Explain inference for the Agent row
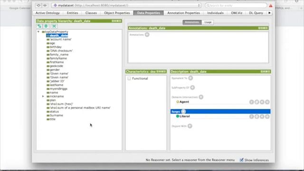This screenshot has width=304, height=171. [x=251, y=102]
